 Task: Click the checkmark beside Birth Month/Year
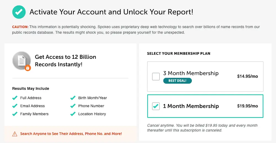pos(73,98)
